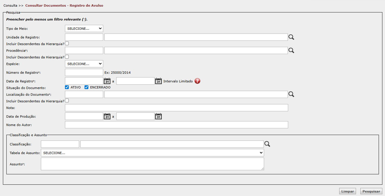Open the Espécie dropdown list
The width and height of the screenshot is (385, 196).
click(x=84, y=64)
